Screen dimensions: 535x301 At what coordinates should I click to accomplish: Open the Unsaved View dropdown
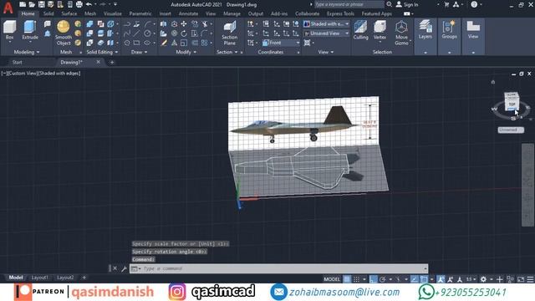click(326, 33)
